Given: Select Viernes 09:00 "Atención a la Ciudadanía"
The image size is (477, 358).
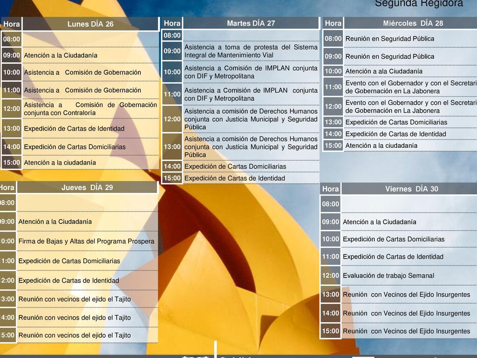Looking at the screenshot, I should point(409,222).
